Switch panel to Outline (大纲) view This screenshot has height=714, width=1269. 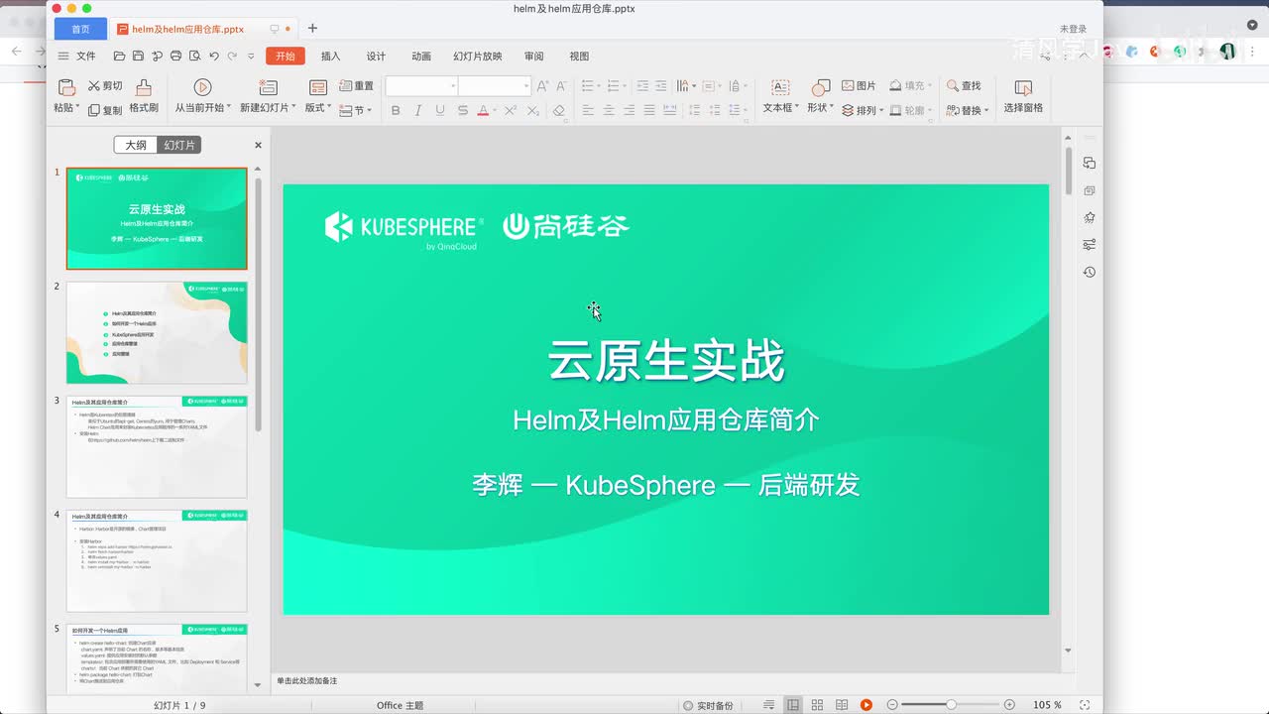pos(136,145)
